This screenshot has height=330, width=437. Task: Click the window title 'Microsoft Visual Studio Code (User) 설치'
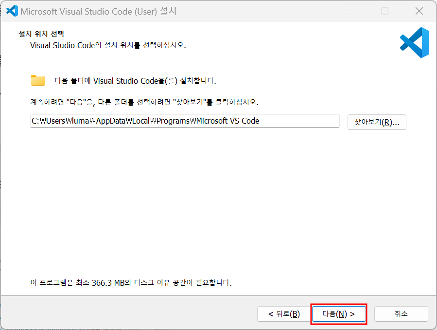pos(98,11)
